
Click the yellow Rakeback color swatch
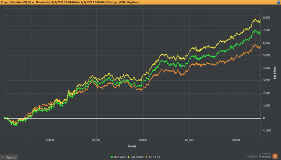[128, 157]
